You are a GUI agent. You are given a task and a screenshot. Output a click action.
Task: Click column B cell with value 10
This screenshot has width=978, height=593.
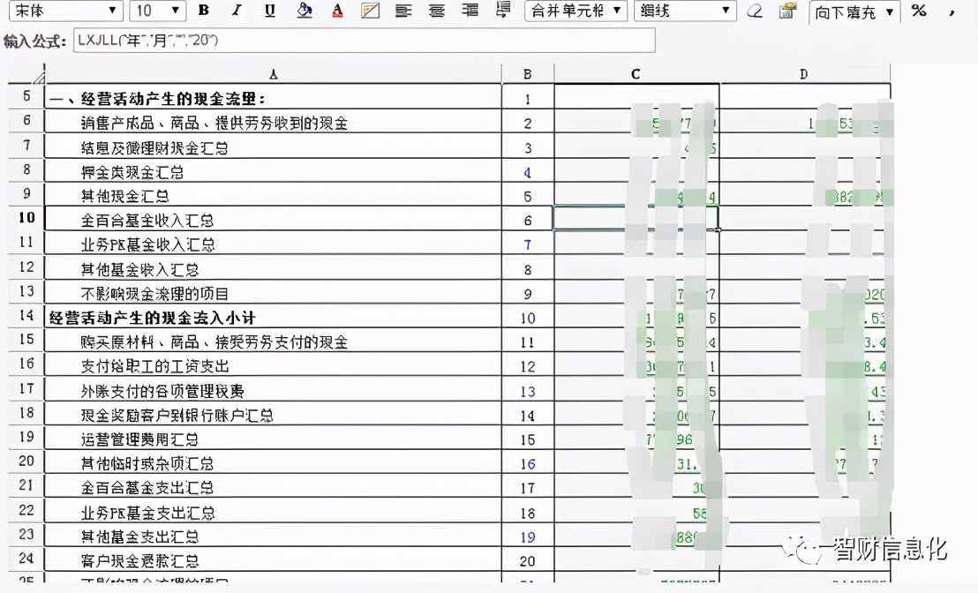pyautogui.click(x=528, y=318)
